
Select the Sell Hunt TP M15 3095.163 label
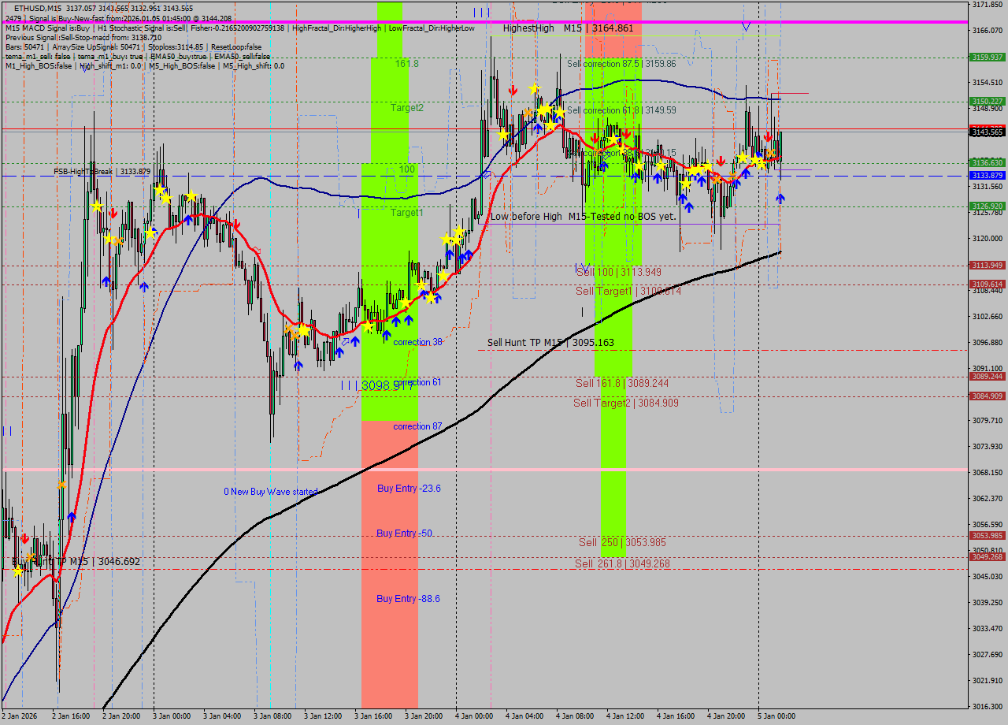(x=550, y=343)
